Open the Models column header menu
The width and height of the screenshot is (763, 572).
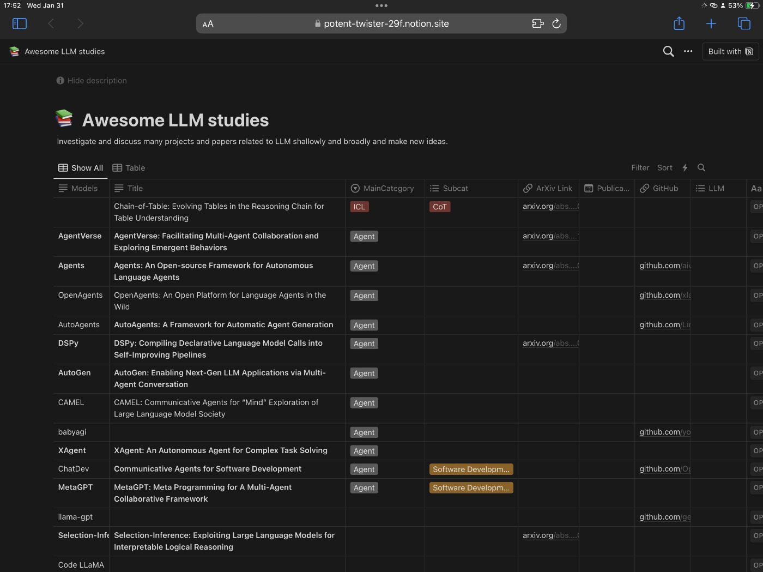pyautogui.click(x=81, y=188)
